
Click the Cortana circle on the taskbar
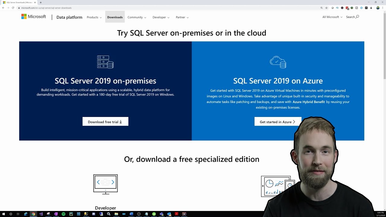[11, 214]
